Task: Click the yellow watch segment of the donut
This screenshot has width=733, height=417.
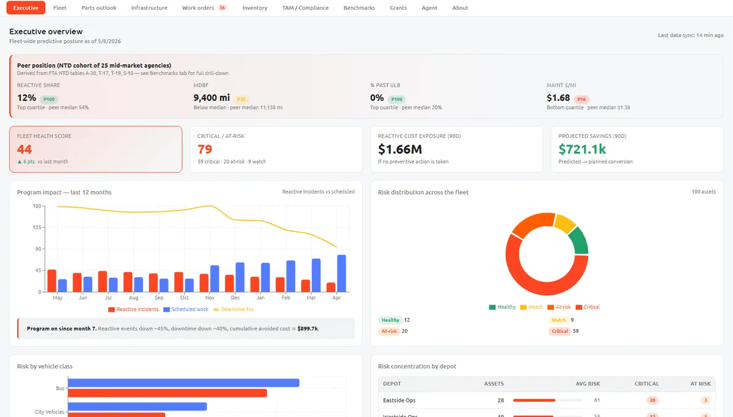Action: tap(565, 223)
